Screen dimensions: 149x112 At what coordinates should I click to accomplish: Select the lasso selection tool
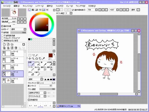coord(33,55)
